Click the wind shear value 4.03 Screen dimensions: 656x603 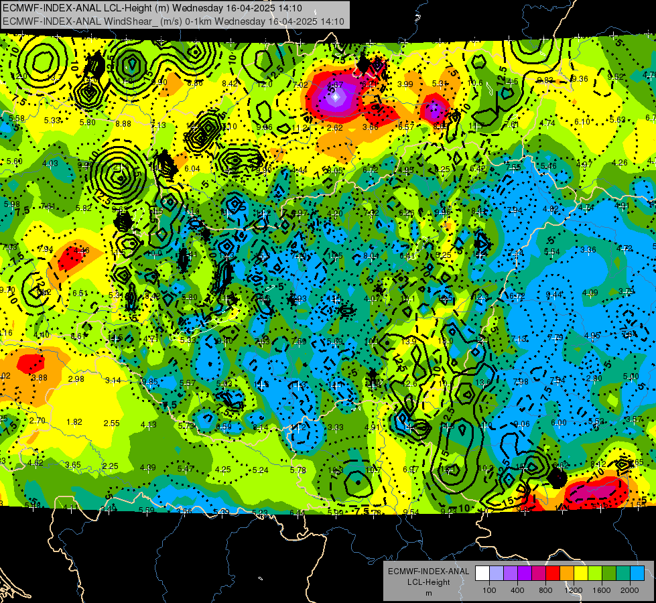50,163
